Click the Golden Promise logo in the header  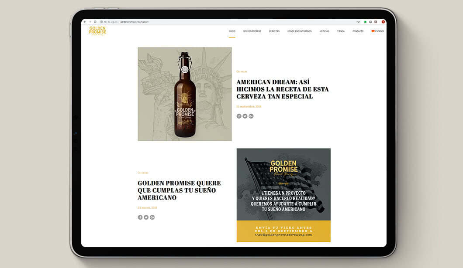(x=97, y=31)
